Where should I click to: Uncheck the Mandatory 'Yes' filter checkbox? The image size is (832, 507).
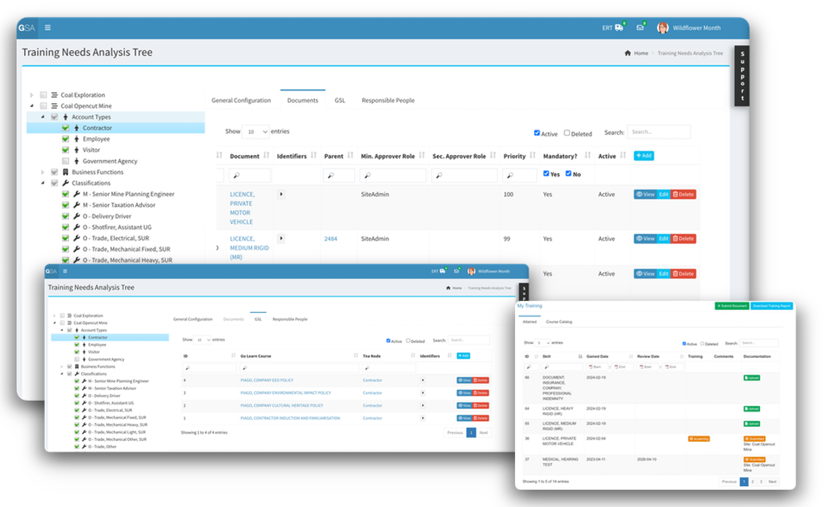click(546, 174)
